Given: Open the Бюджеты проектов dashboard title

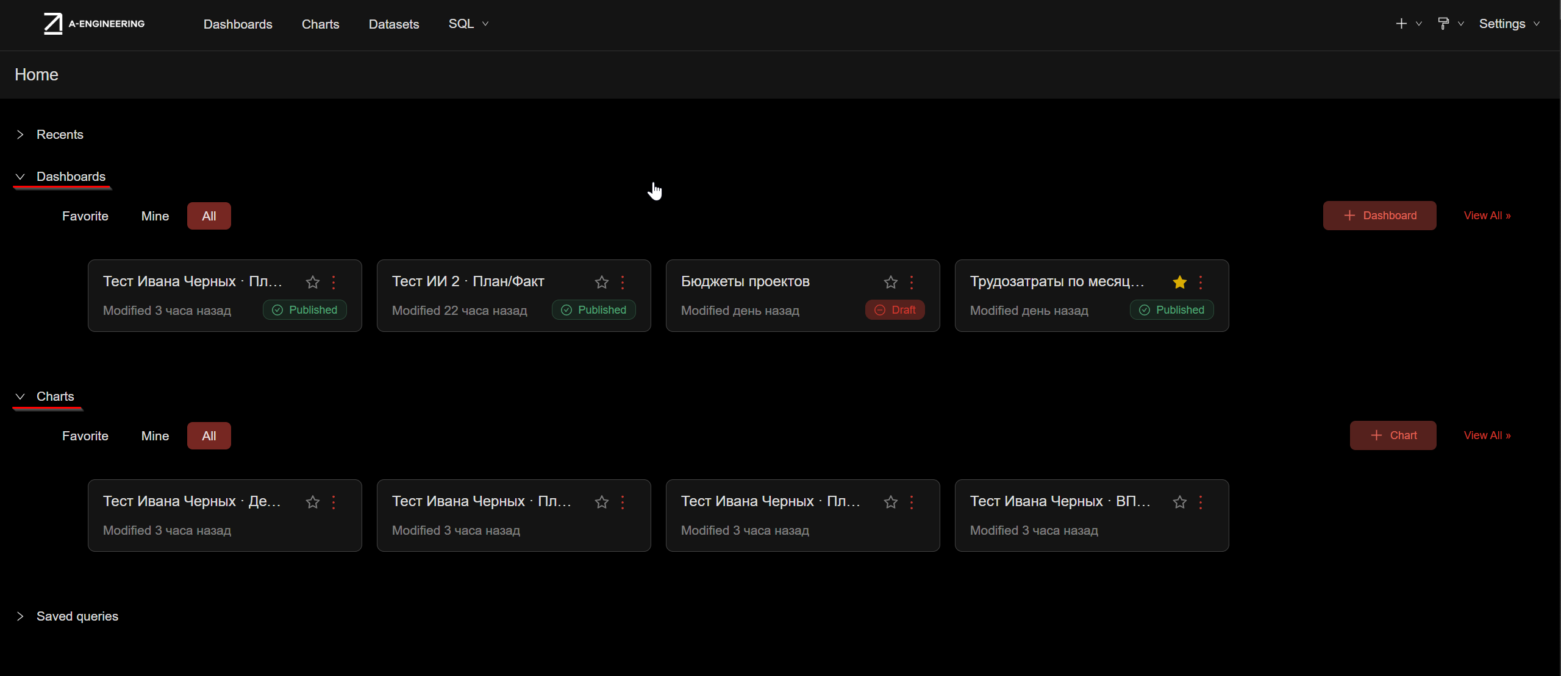Looking at the screenshot, I should coord(745,281).
